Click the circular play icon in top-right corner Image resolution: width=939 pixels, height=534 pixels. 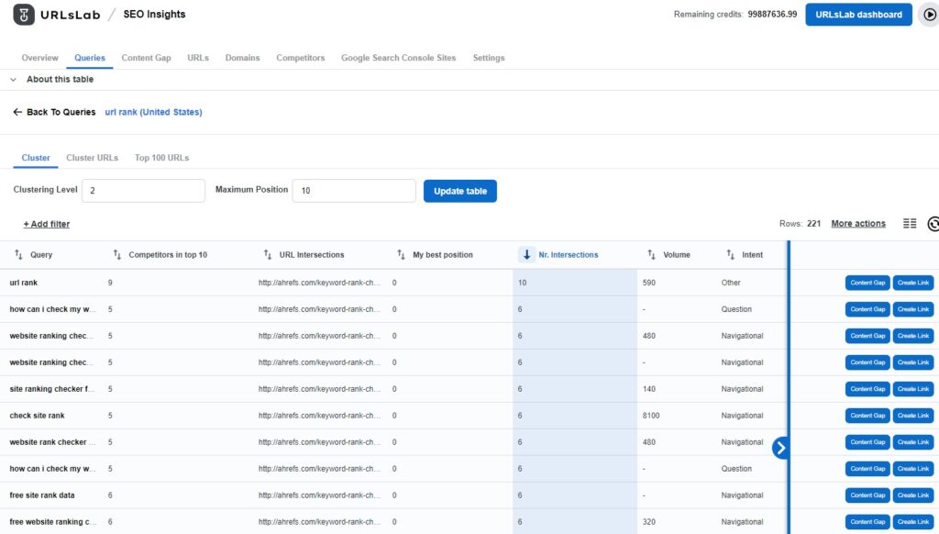(x=929, y=14)
